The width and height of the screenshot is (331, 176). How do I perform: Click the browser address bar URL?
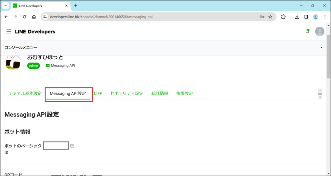tap(102, 17)
